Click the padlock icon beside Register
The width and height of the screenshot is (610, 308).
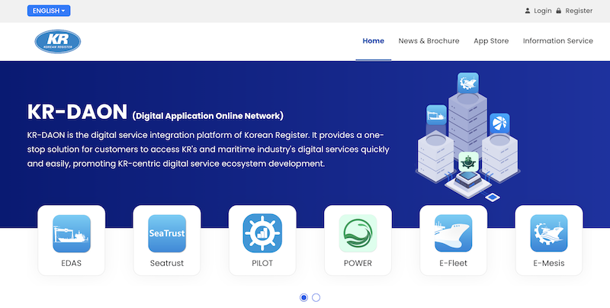pos(559,11)
